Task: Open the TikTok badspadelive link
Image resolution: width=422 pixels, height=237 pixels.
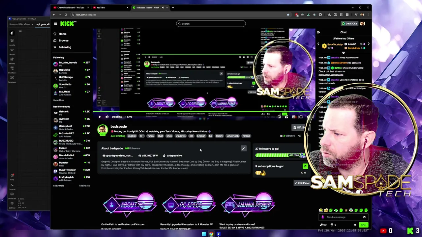Action: [x=172, y=156]
